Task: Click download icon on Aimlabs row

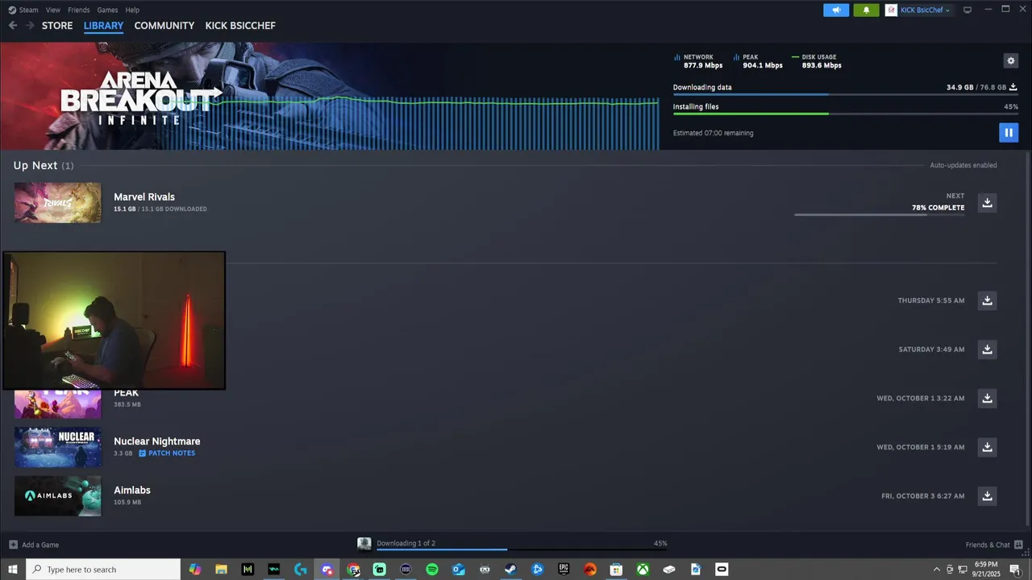Action: coord(987,495)
